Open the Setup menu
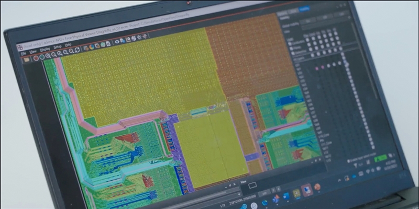This screenshot has height=209, width=419. tap(58, 47)
